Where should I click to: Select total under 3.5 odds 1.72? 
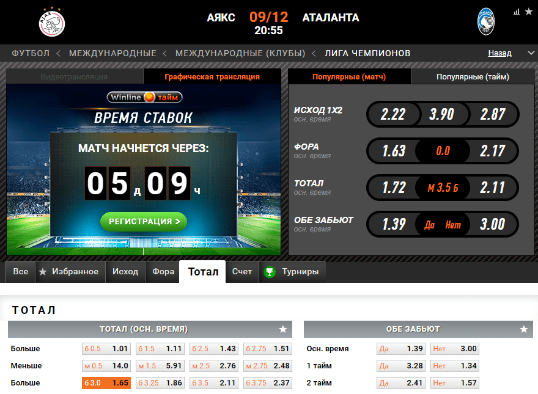click(393, 188)
